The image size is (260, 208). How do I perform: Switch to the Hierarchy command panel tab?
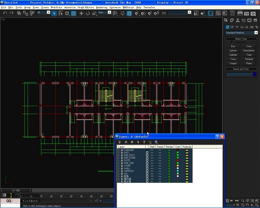tap(237, 20)
